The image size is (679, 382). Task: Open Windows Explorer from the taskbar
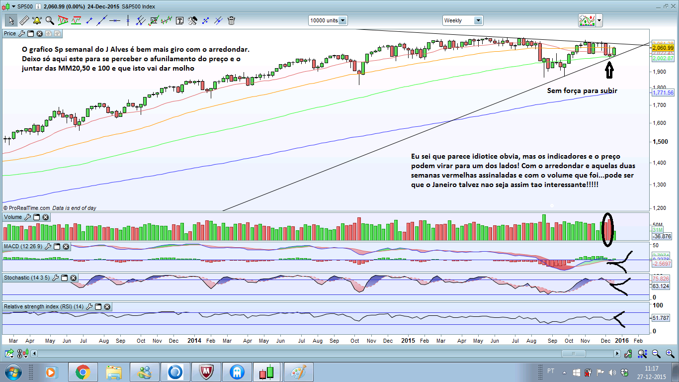point(114,372)
